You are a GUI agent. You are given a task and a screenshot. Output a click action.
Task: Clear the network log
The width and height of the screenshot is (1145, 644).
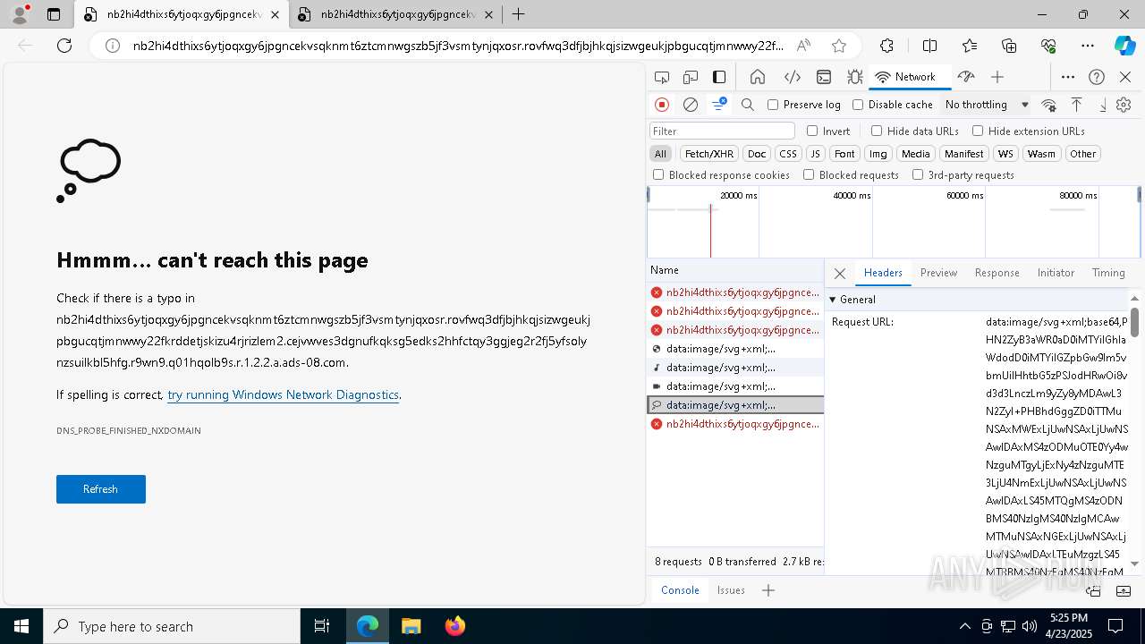(x=691, y=105)
